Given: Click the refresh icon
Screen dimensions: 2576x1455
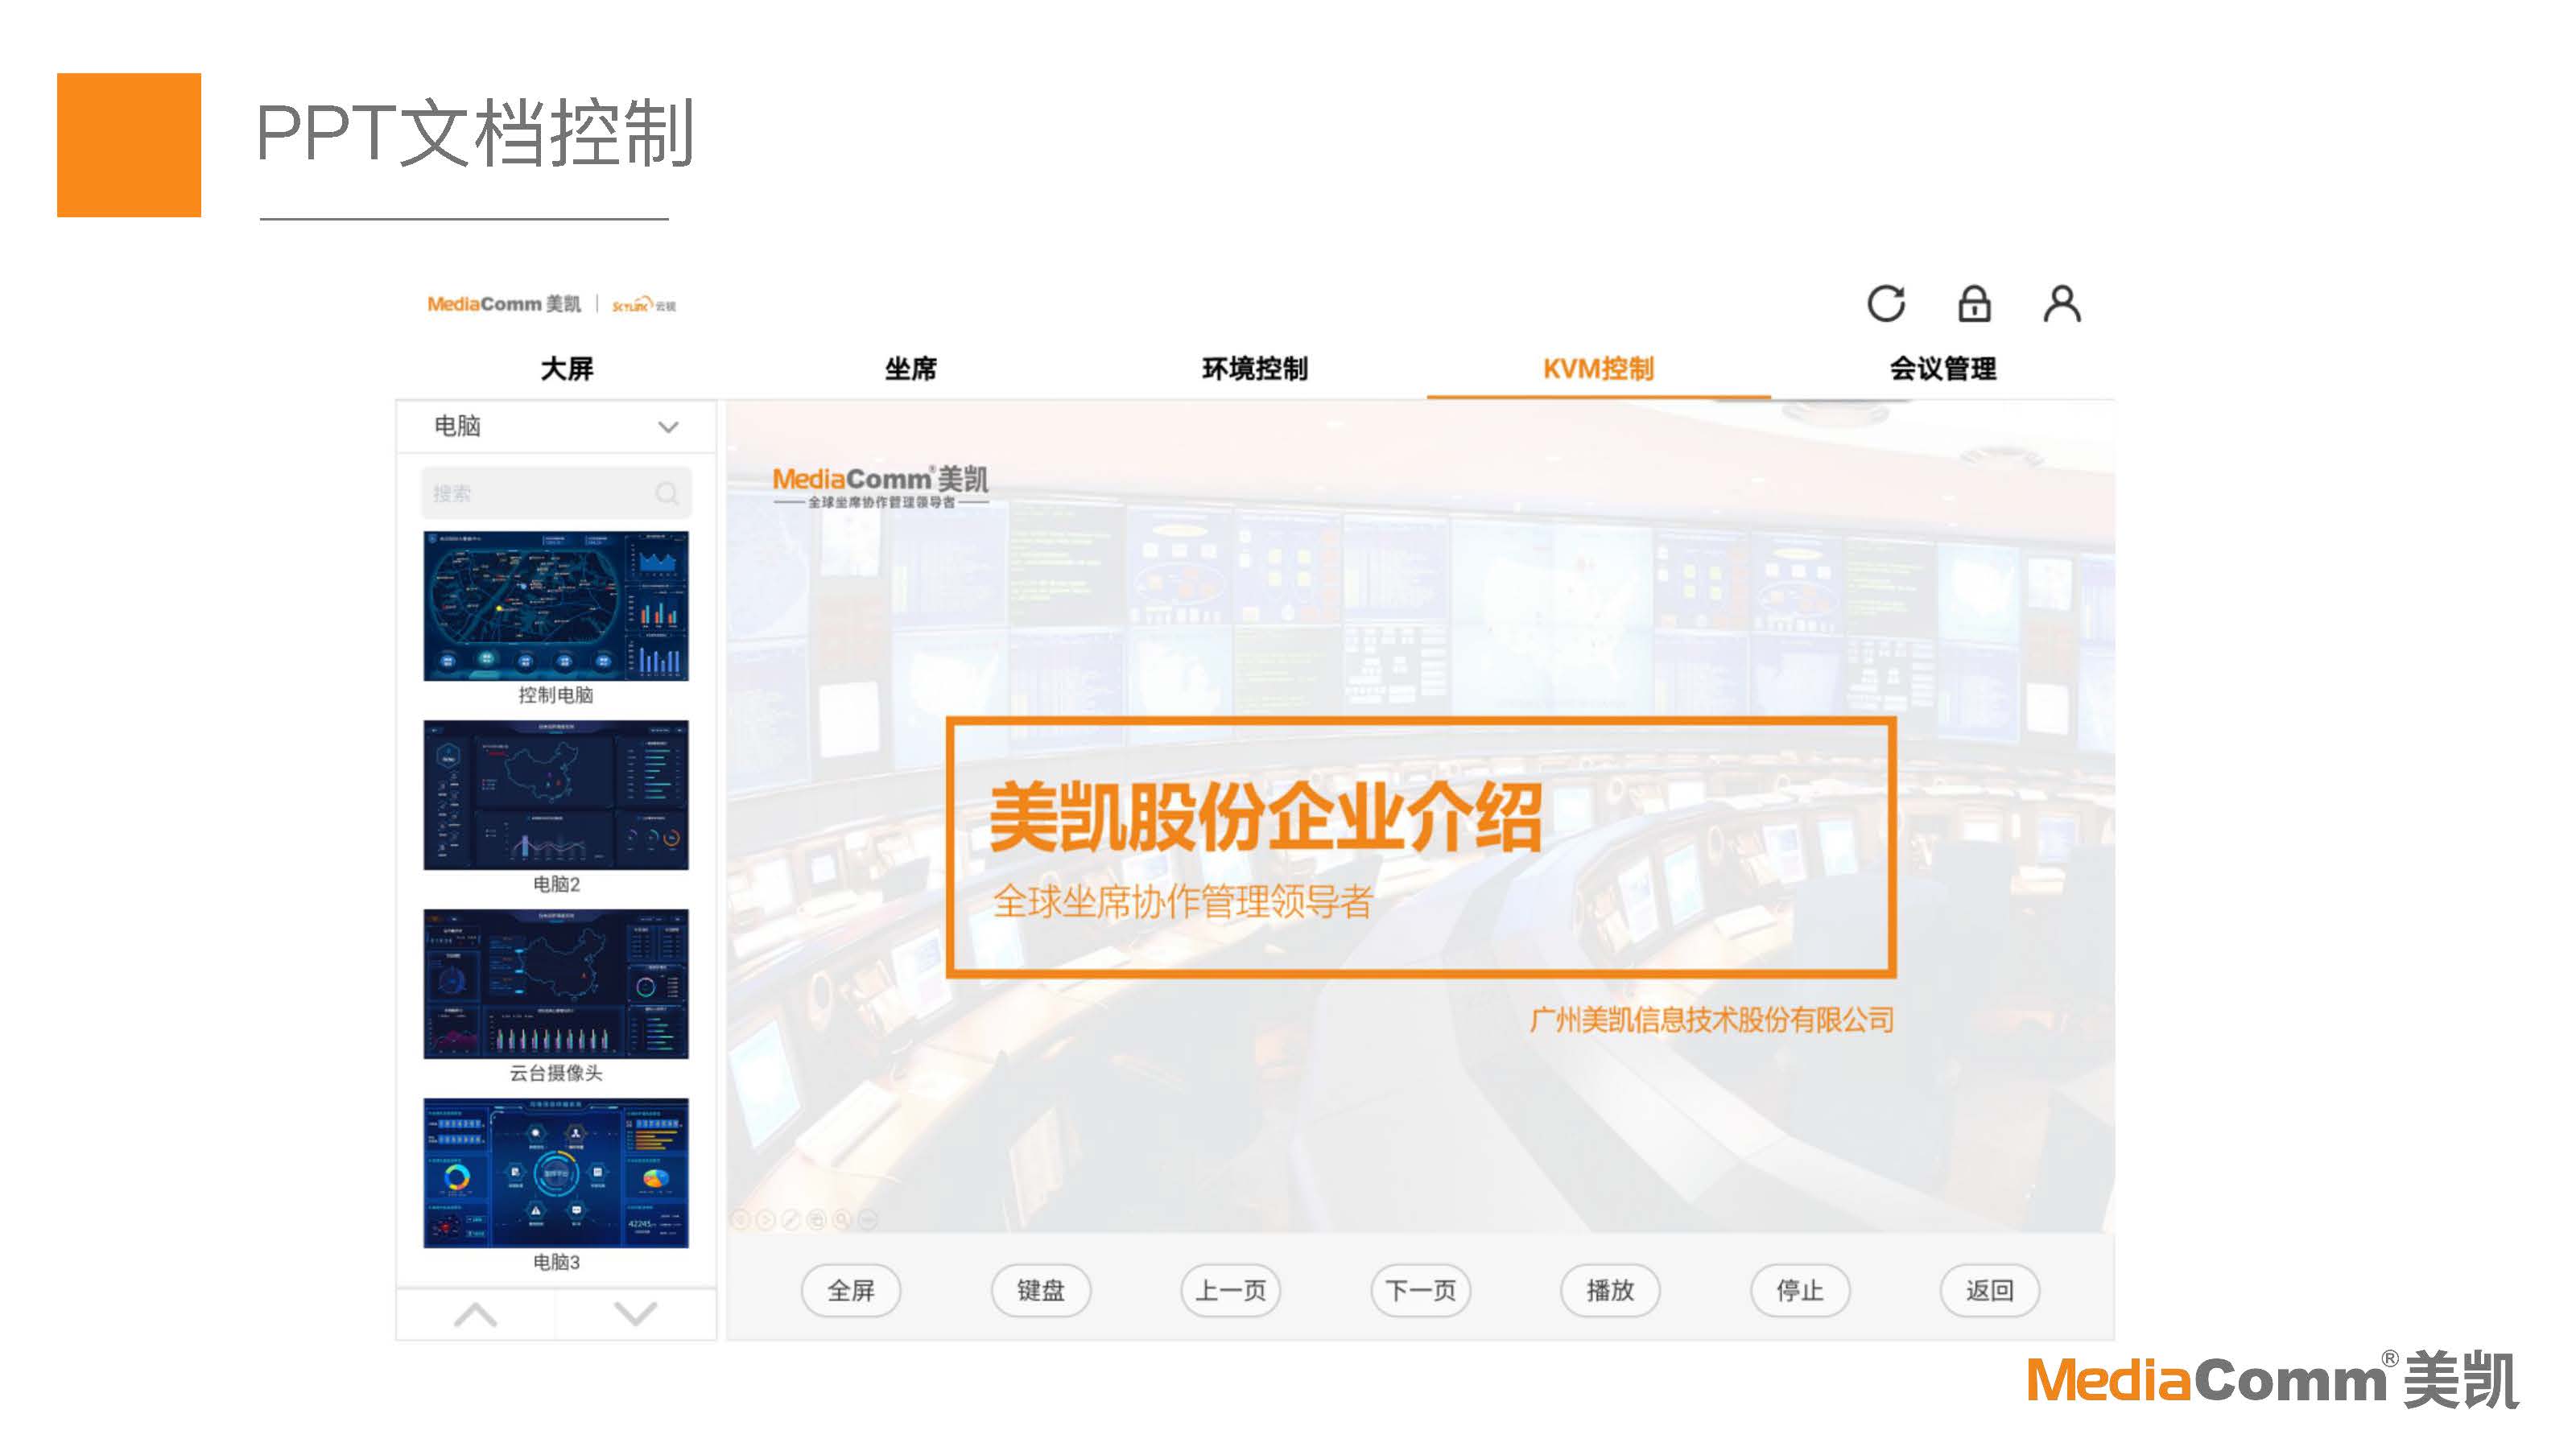Looking at the screenshot, I should [x=1885, y=304].
